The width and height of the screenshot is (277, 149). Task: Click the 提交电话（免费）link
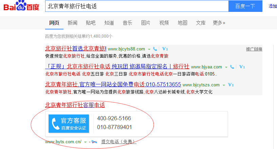click(118, 142)
